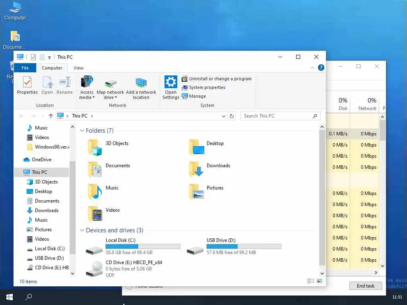Click the taskbar clock showing 11:31

[397, 297]
